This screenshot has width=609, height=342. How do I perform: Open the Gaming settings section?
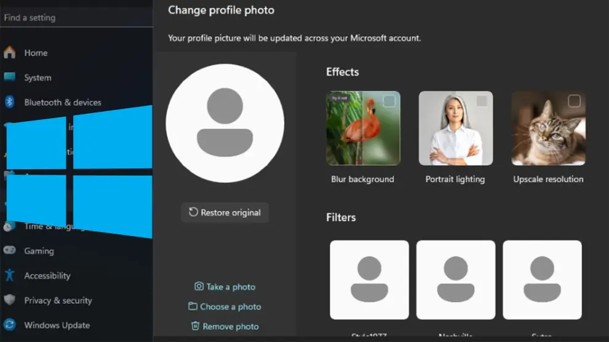tap(39, 251)
